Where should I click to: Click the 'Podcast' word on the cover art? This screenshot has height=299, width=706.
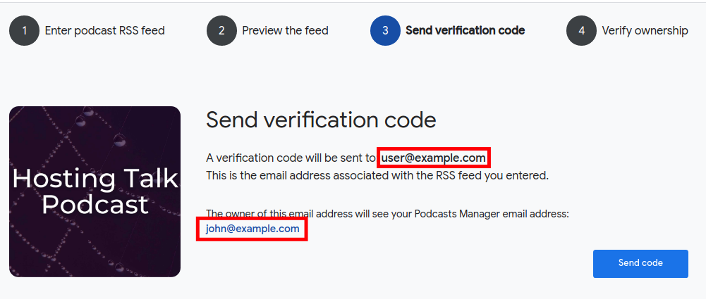pos(95,204)
